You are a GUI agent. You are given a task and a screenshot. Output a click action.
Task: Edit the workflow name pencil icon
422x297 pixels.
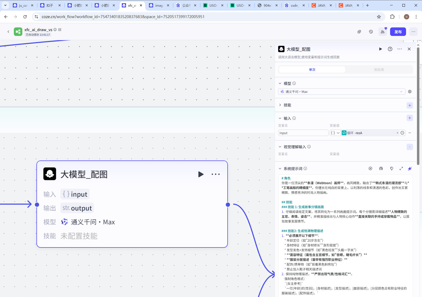tap(60, 30)
